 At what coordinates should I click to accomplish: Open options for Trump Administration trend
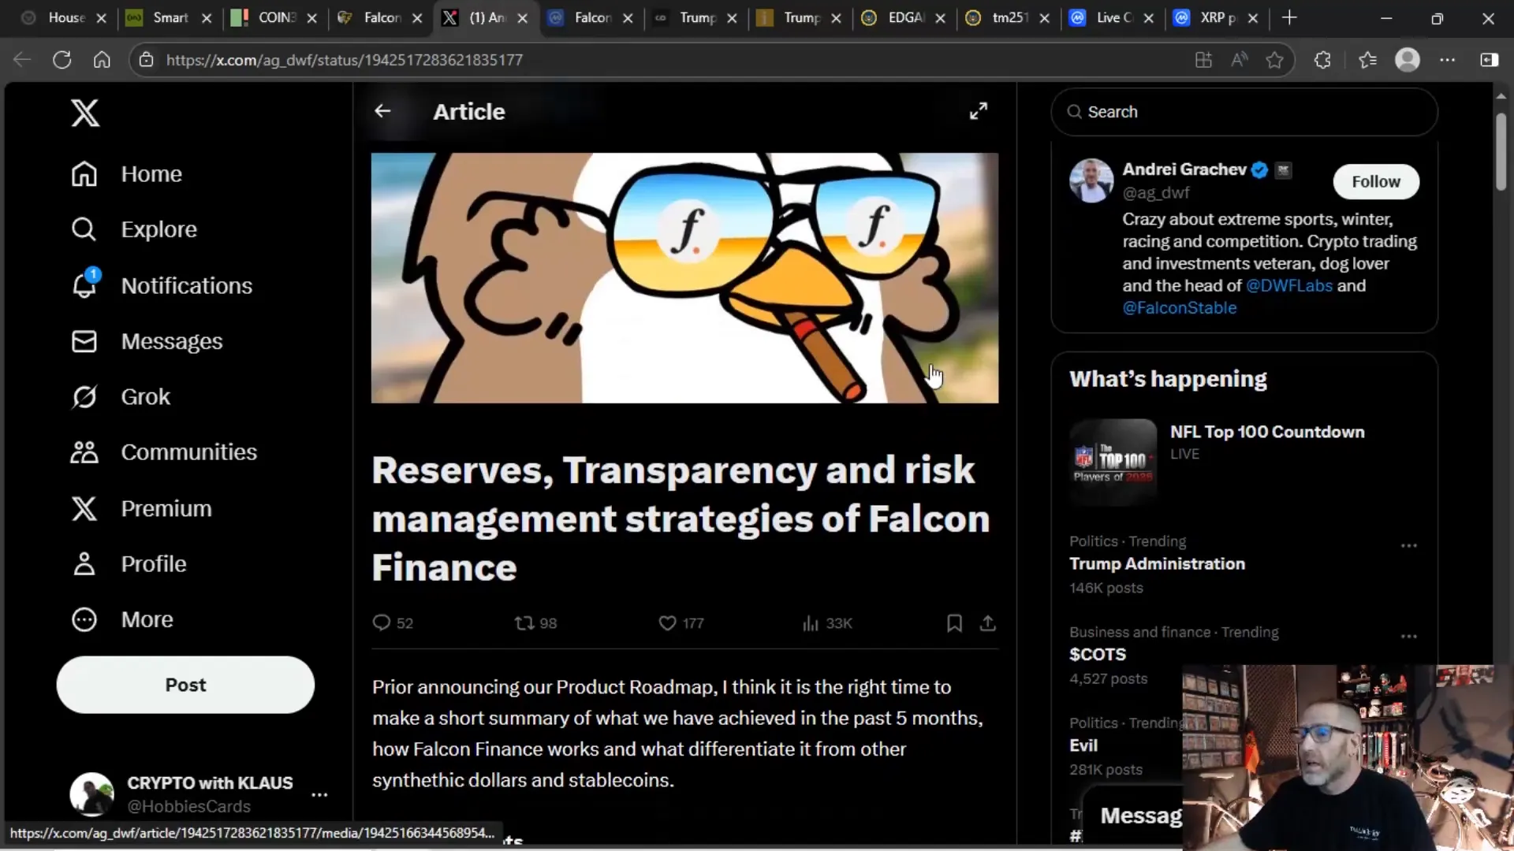[x=1409, y=545]
